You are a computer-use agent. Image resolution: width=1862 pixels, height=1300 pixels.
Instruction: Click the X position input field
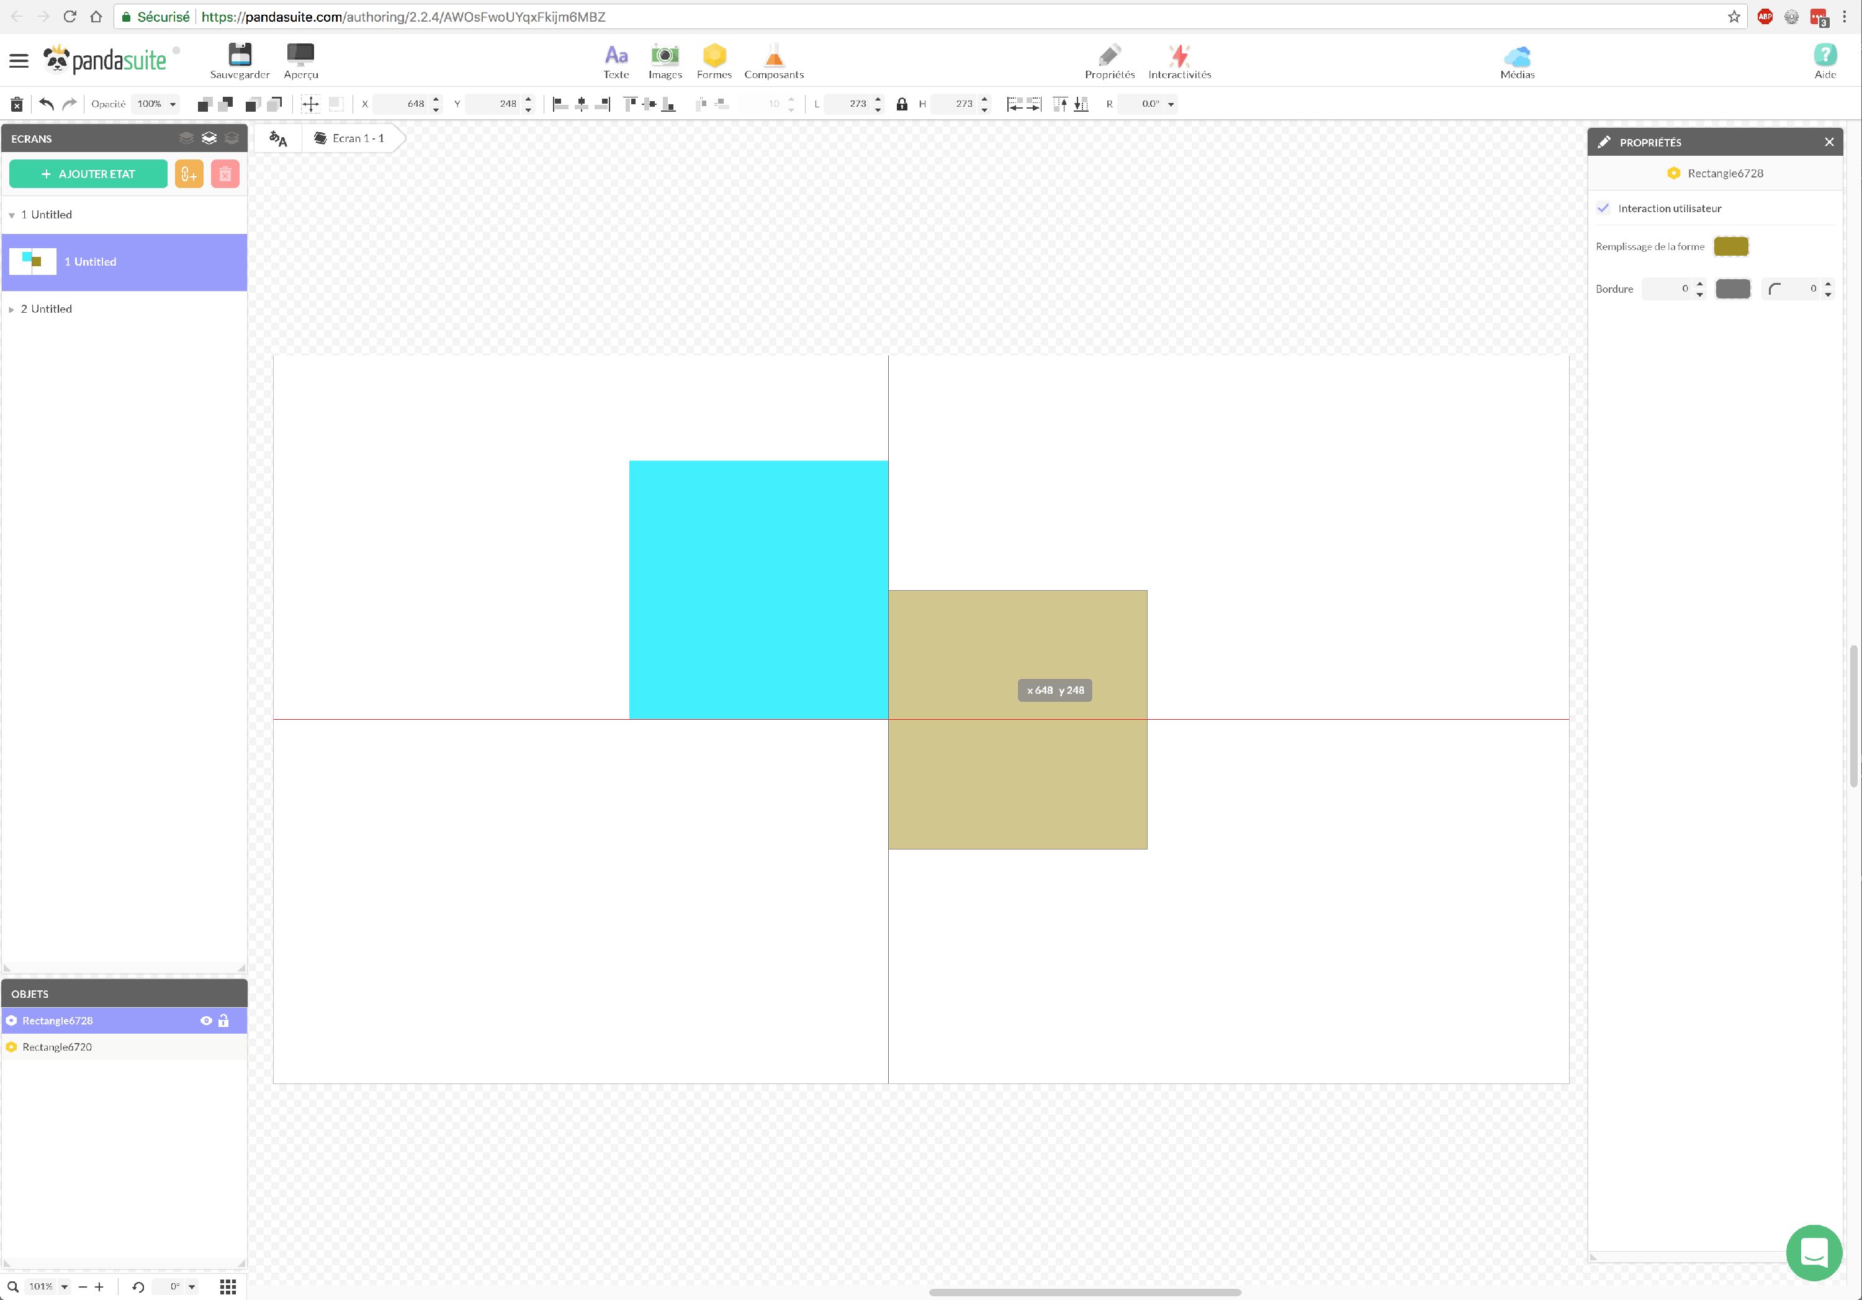pos(402,104)
